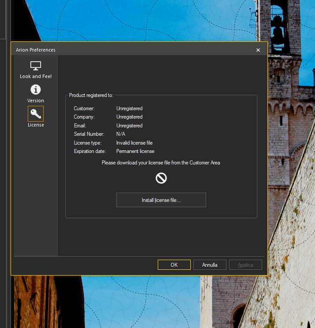Cancel with the Annulla button
315x328 pixels.
click(x=210, y=265)
